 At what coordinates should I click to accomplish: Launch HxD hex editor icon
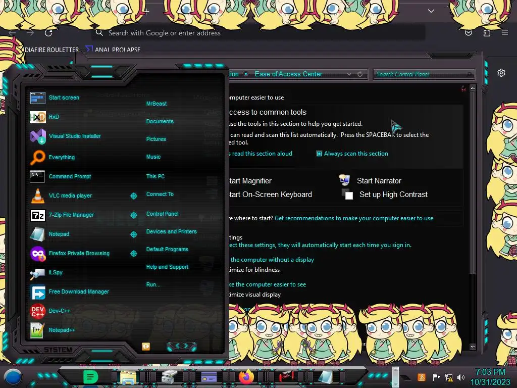click(x=37, y=117)
